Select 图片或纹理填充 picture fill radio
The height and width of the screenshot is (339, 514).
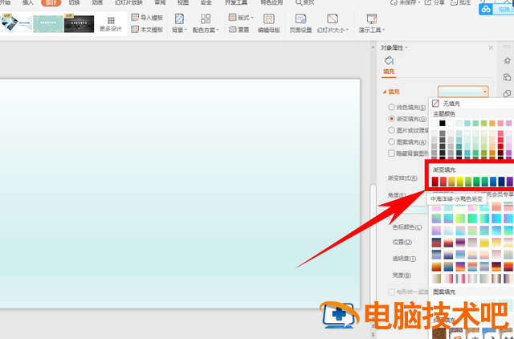tap(391, 130)
